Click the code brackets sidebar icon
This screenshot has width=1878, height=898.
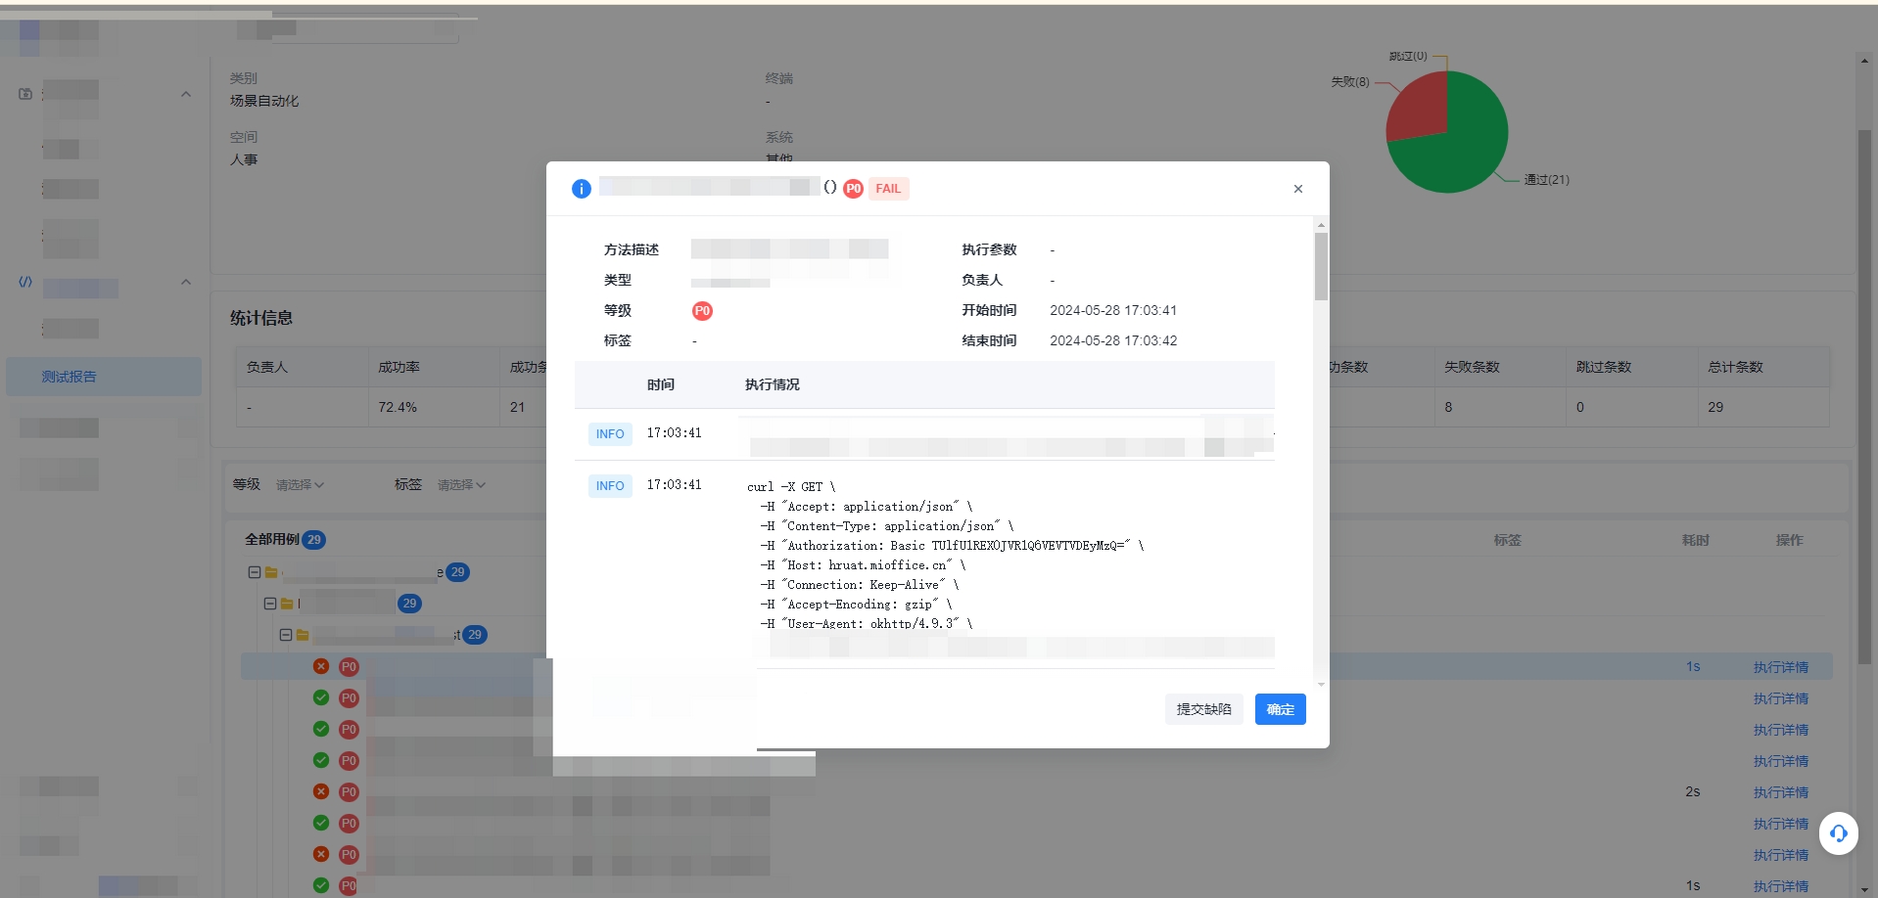(25, 282)
